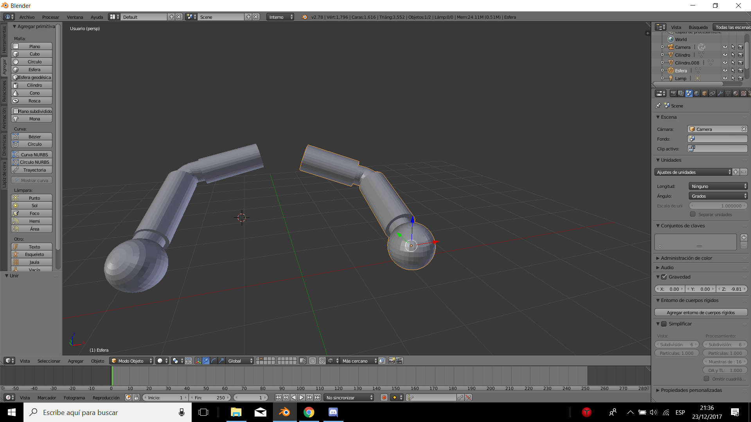Add a Sol lamp
This screenshot has width=751, height=422.
pyautogui.click(x=32, y=206)
